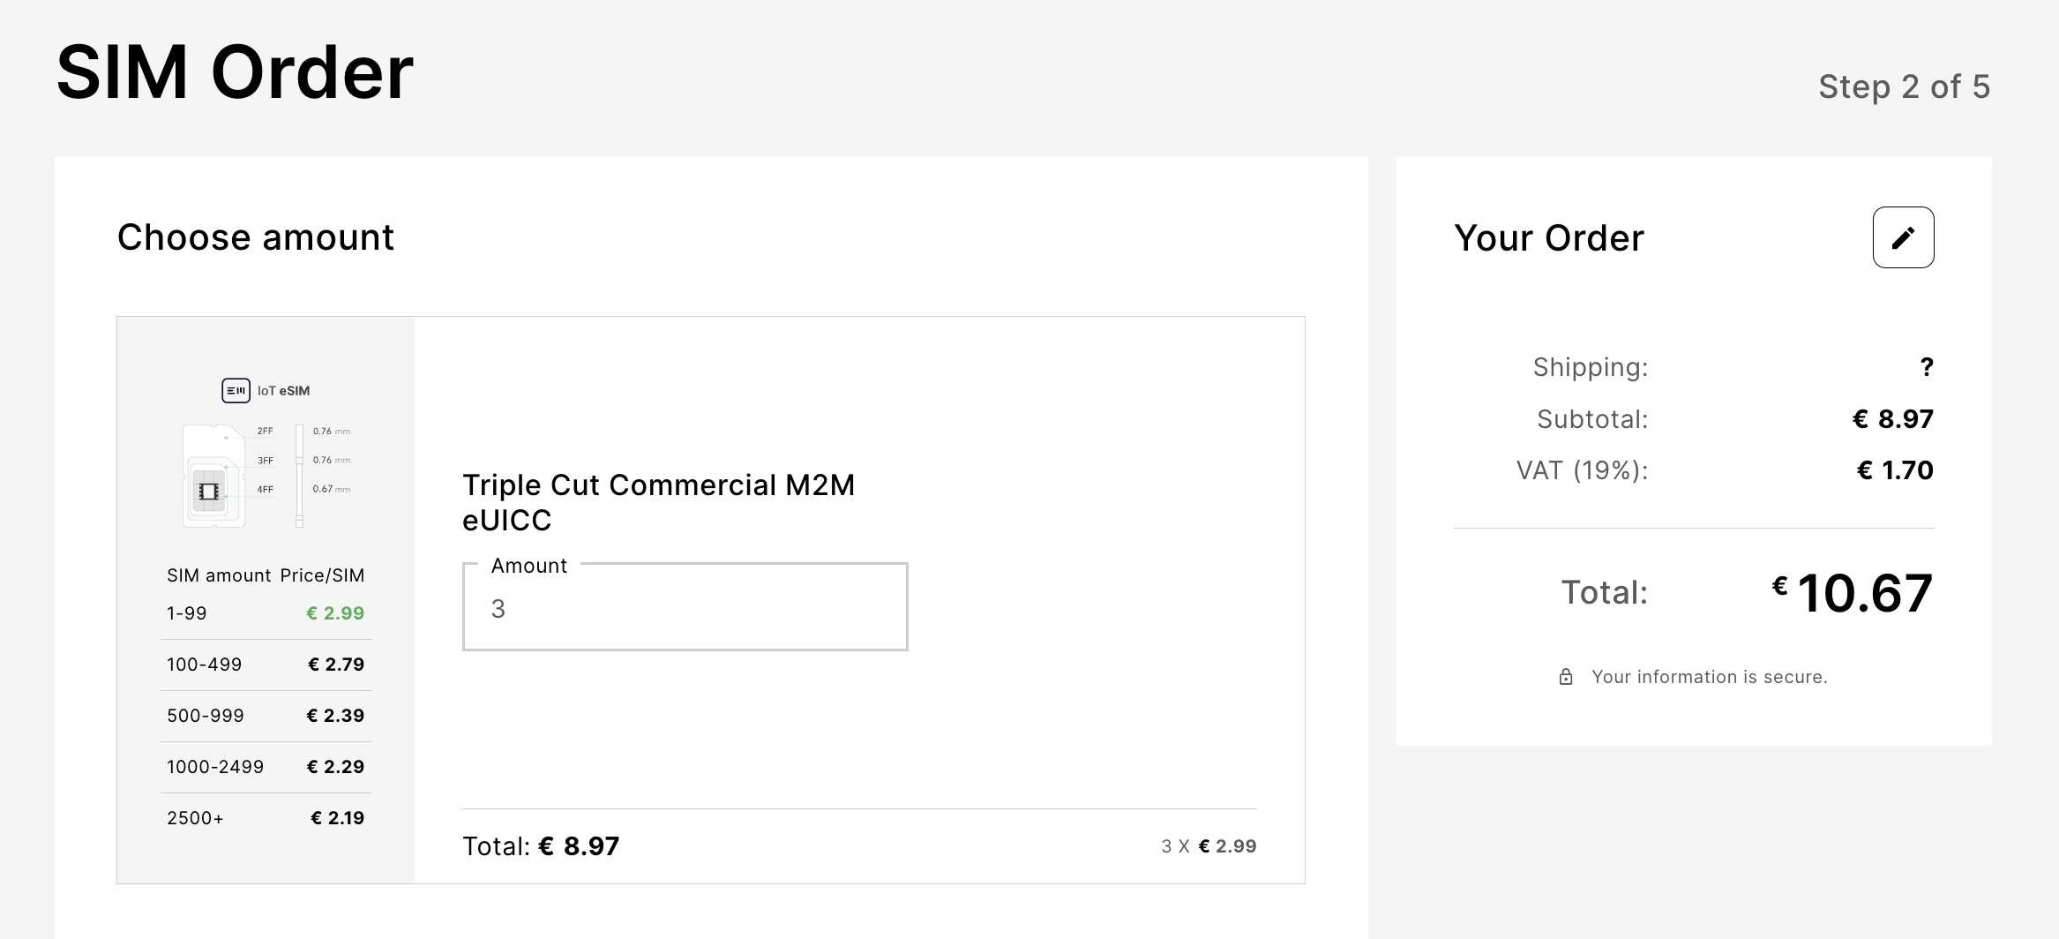
Task: Select the 1-99 SIM pricing tier row
Action: [x=265, y=613]
